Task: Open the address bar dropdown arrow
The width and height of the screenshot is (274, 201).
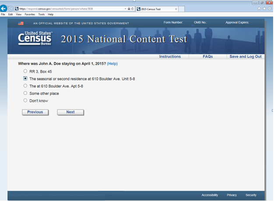Action: (125, 9)
